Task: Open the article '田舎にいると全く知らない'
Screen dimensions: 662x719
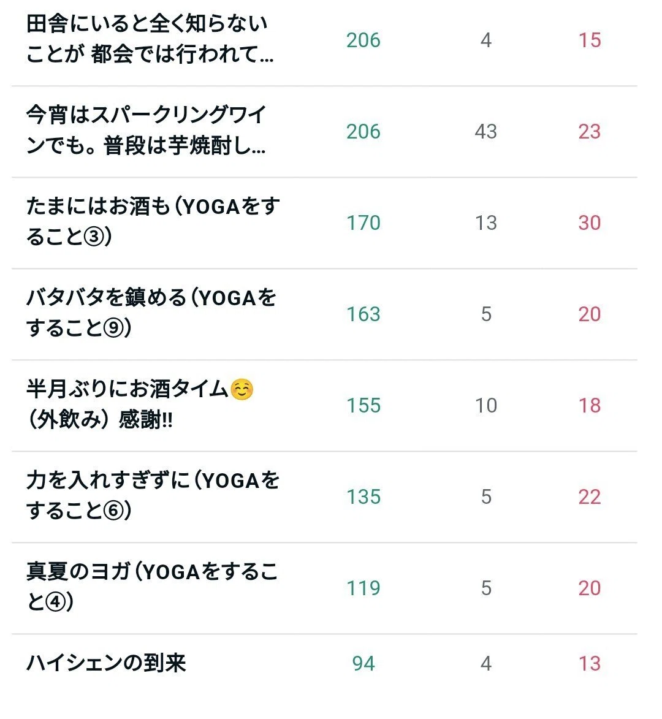Action: point(150,39)
